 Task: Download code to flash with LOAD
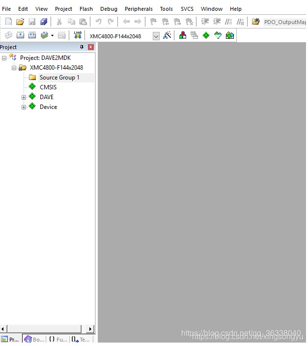[78, 35]
